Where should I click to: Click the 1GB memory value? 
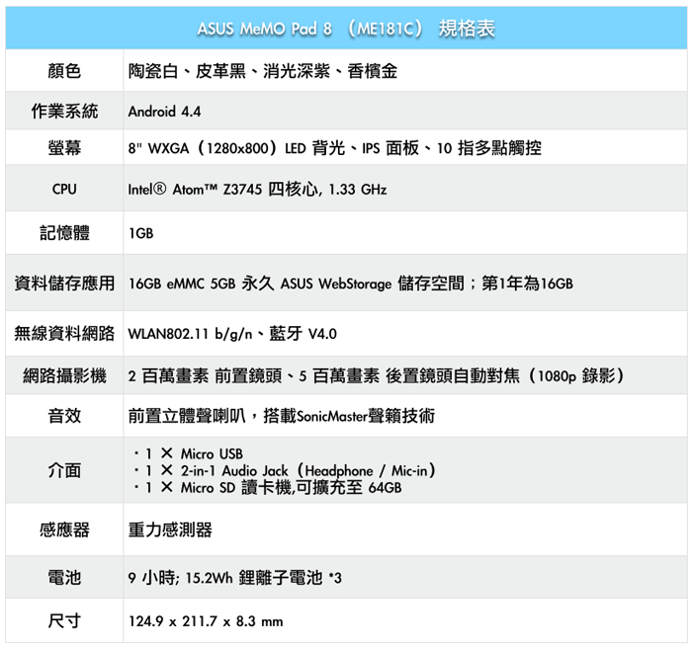tap(140, 233)
